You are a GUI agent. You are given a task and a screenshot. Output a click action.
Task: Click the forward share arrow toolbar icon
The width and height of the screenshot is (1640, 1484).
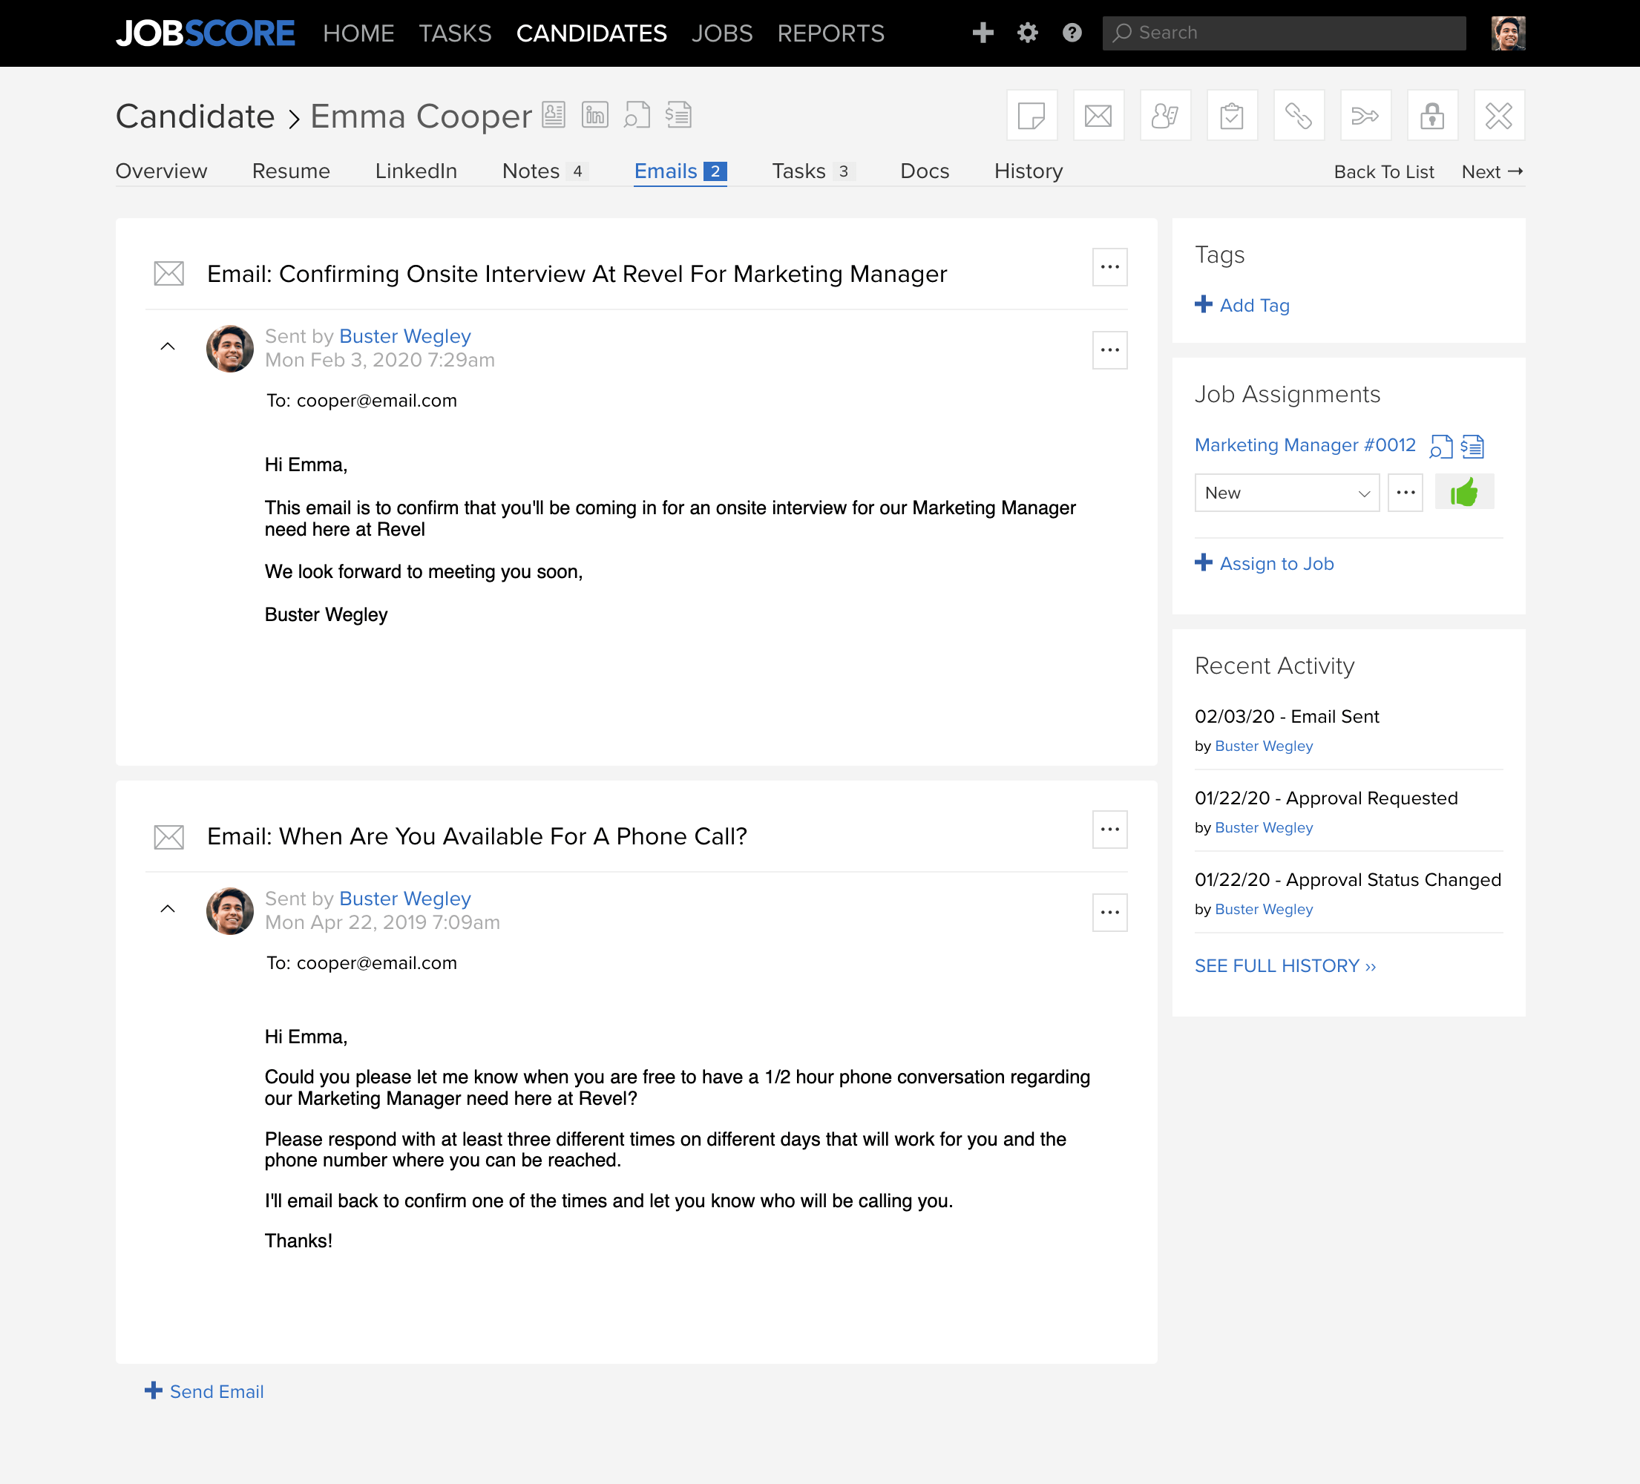click(1365, 116)
